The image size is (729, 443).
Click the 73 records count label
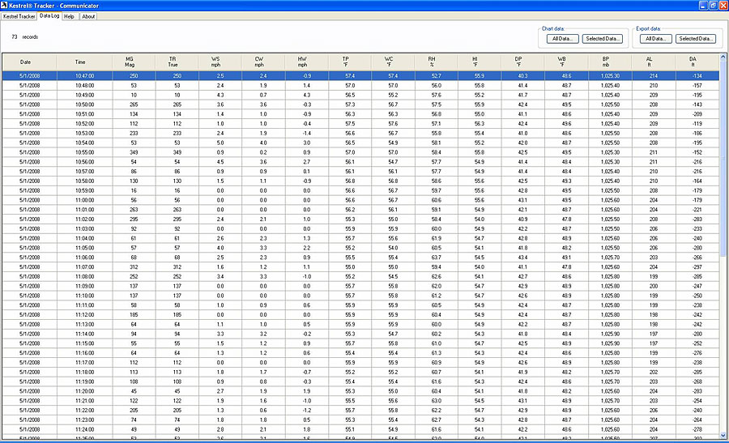pos(24,37)
